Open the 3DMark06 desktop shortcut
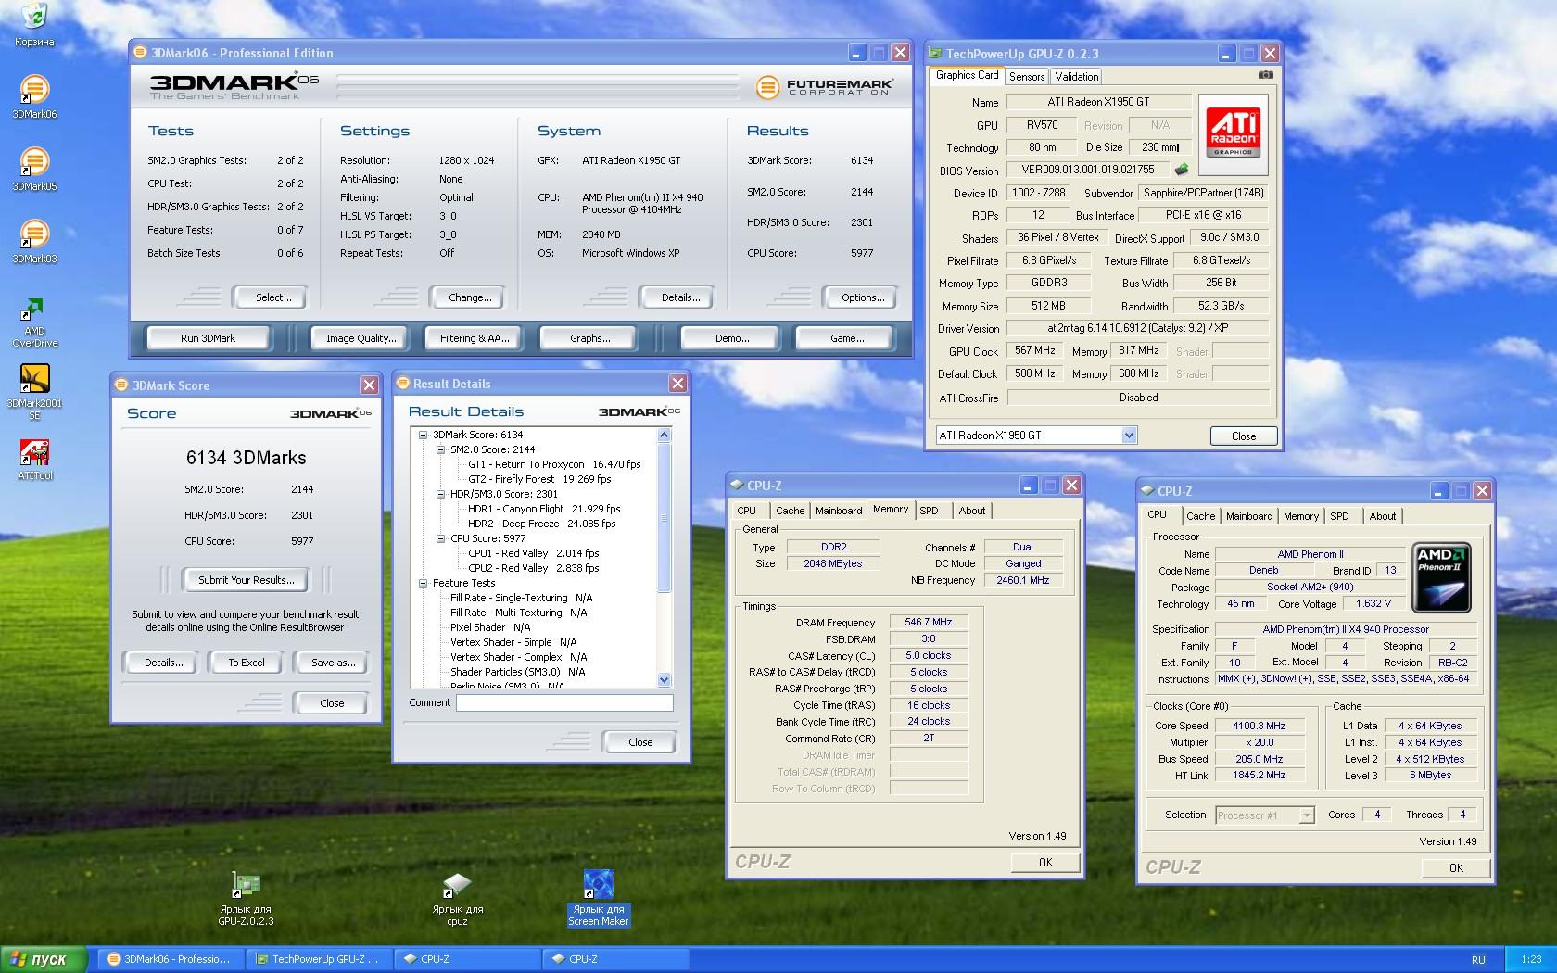The height and width of the screenshot is (973, 1557). coord(34,97)
